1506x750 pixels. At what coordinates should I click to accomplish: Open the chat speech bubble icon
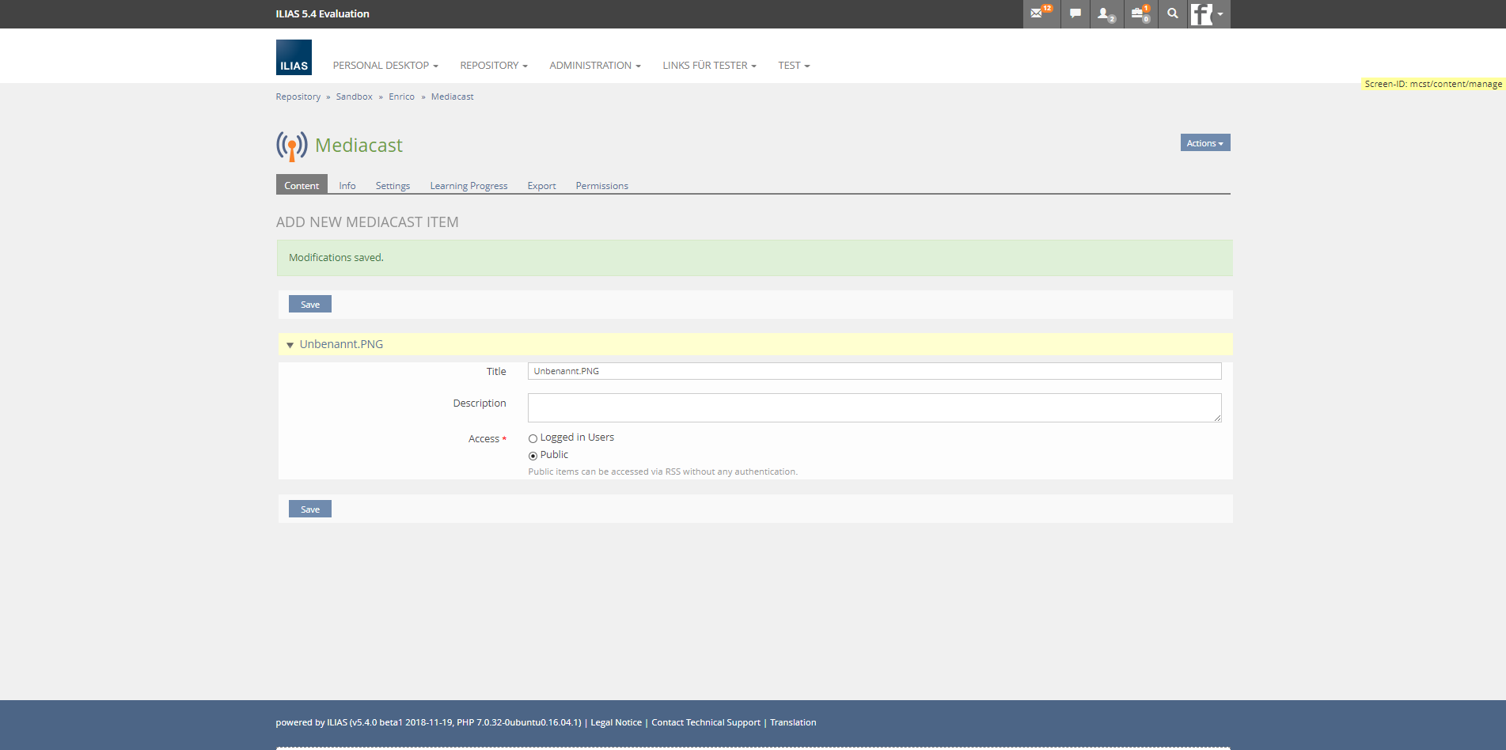point(1075,13)
